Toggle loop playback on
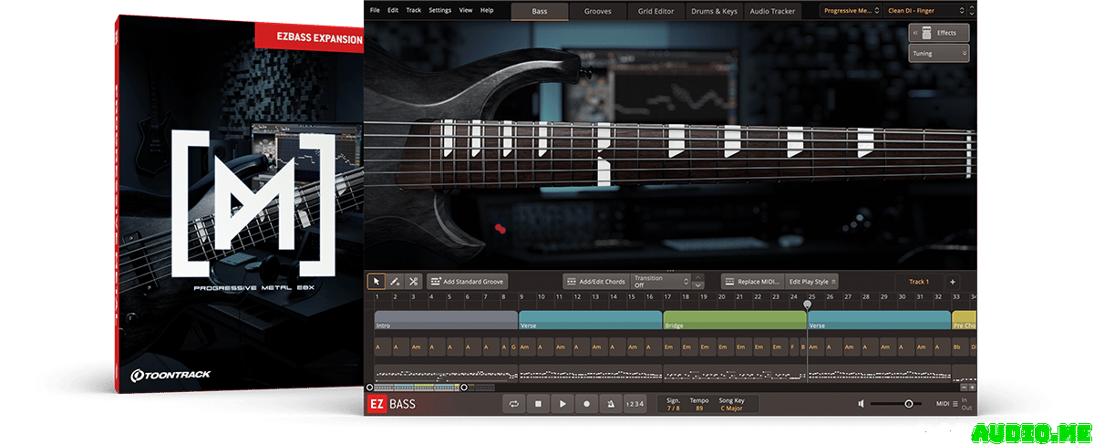The height and width of the screenshot is (445, 1094). pos(514,403)
